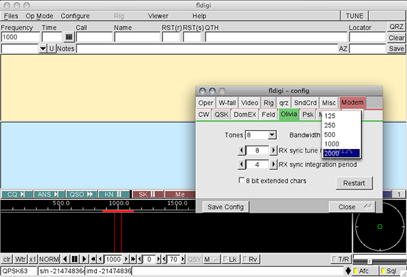Click the U button left of Notes

click(52, 49)
